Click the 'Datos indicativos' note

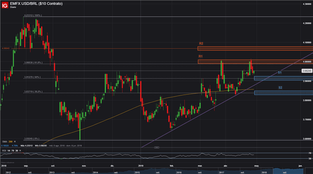pyautogui.click(x=7, y=163)
